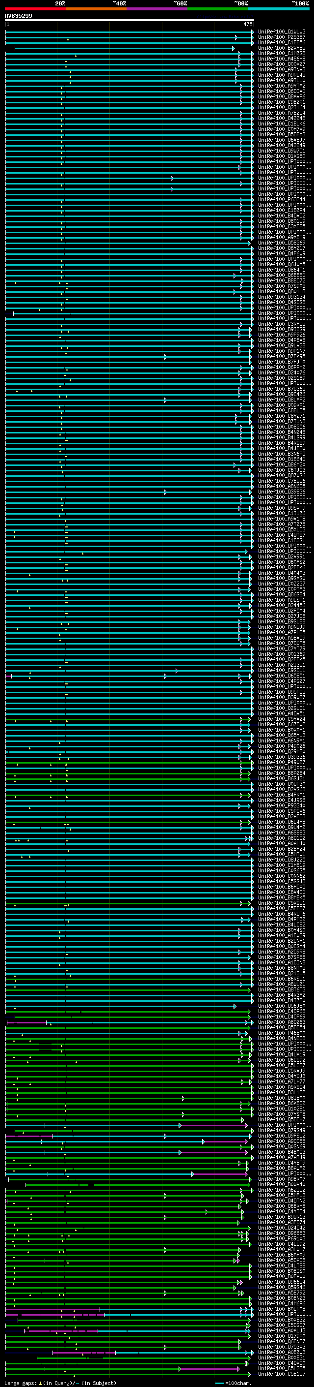Open hit UniRef100_O42249
The height and width of the screenshot is (1387, 314).
click(282, 145)
